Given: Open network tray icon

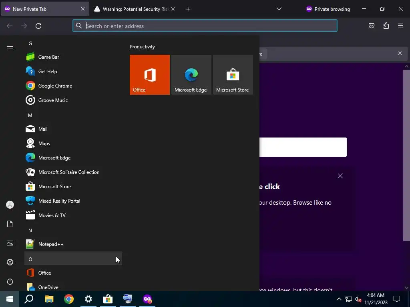Looking at the screenshot, I should click(349, 299).
